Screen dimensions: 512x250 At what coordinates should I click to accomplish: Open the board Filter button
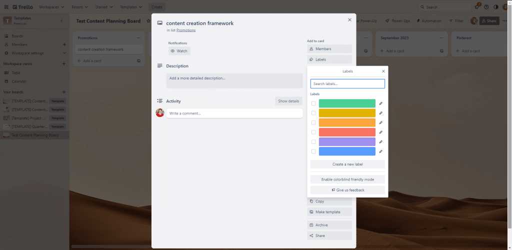coord(456,21)
